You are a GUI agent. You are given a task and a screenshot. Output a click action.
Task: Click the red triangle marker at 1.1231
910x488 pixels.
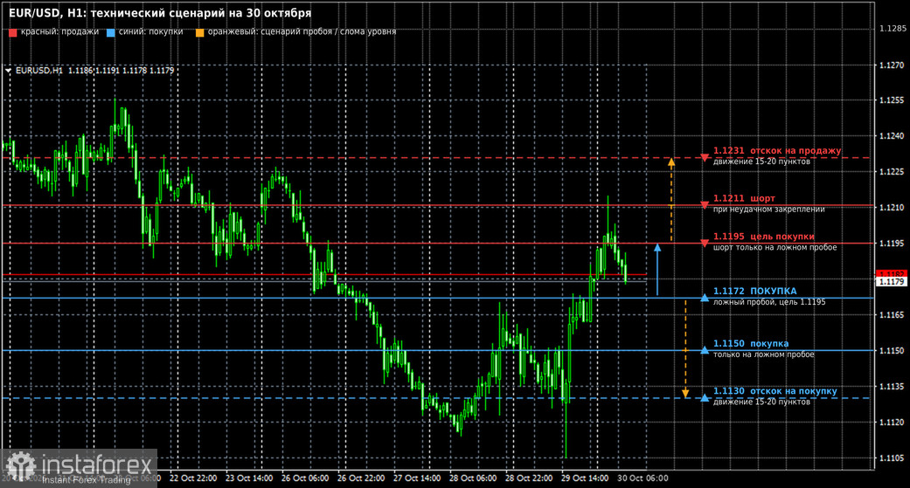click(705, 158)
